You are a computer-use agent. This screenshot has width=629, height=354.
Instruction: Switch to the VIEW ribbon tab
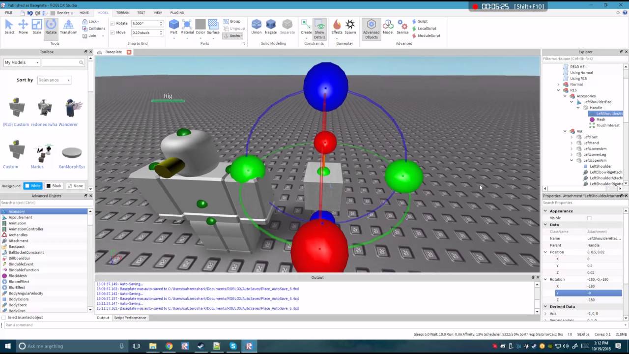[158, 13]
